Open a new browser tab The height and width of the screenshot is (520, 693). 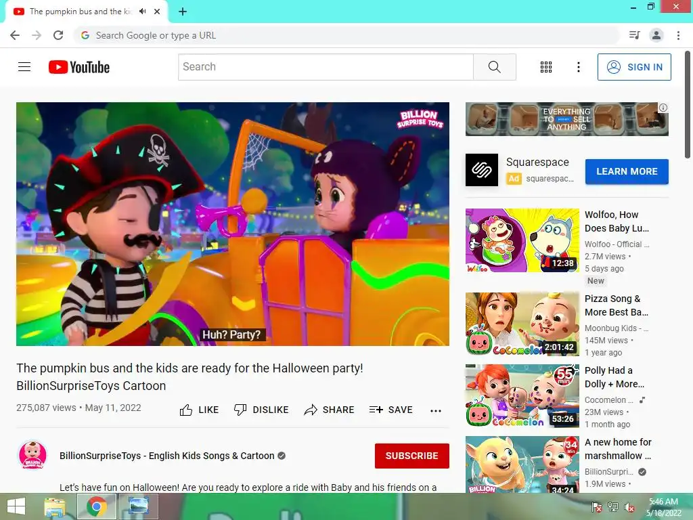pyautogui.click(x=183, y=12)
